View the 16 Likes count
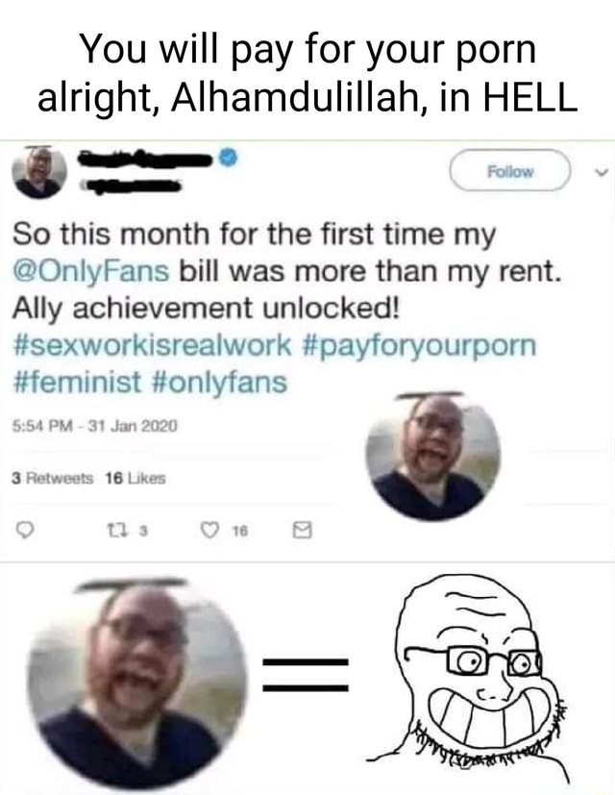The height and width of the screenshot is (795, 615). click(x=135, y=478)
